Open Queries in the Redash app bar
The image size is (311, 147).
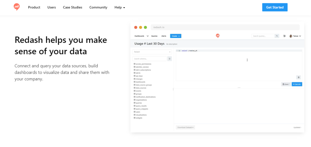click(x=154, y=36)
